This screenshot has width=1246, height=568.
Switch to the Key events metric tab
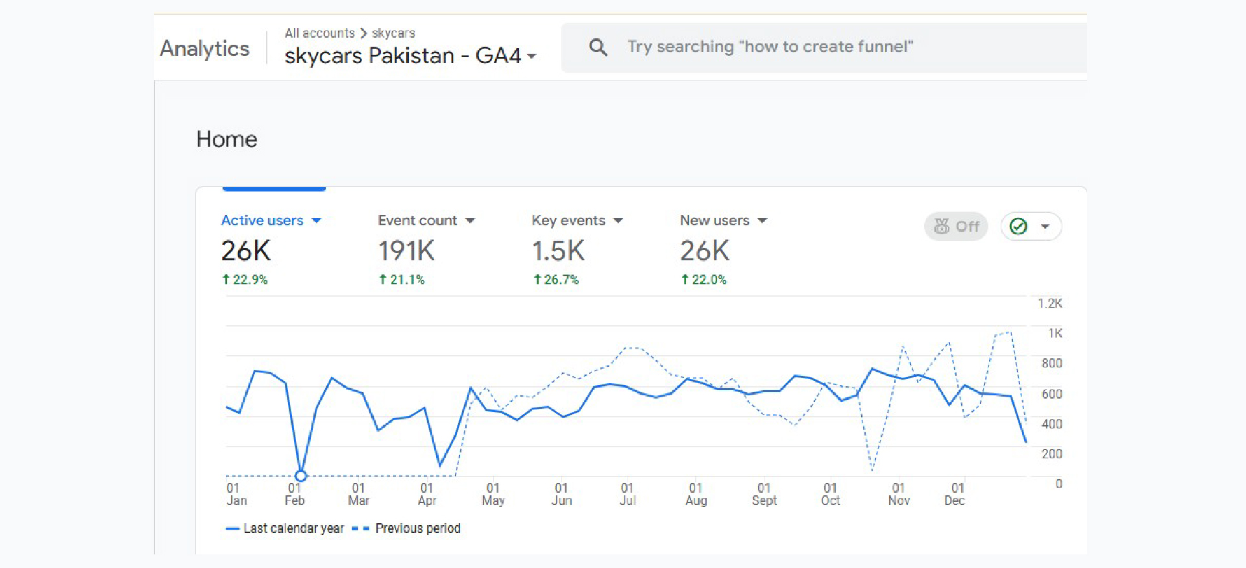pos(568,221)
